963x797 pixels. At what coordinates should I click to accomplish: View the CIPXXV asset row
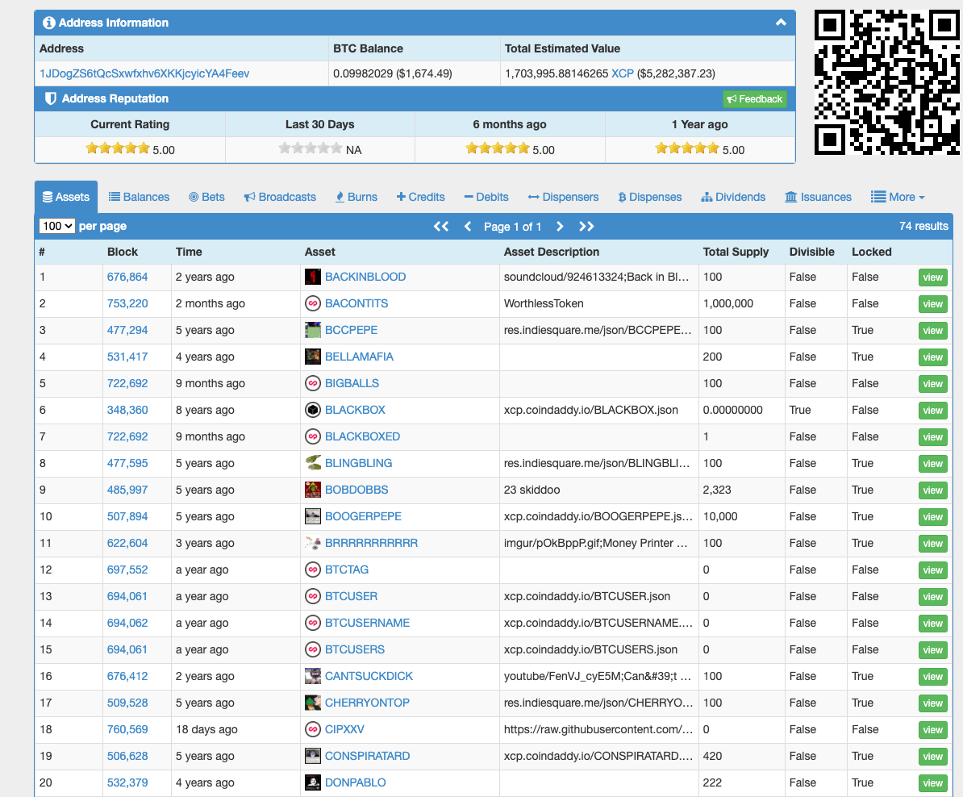tap(932, 730)
